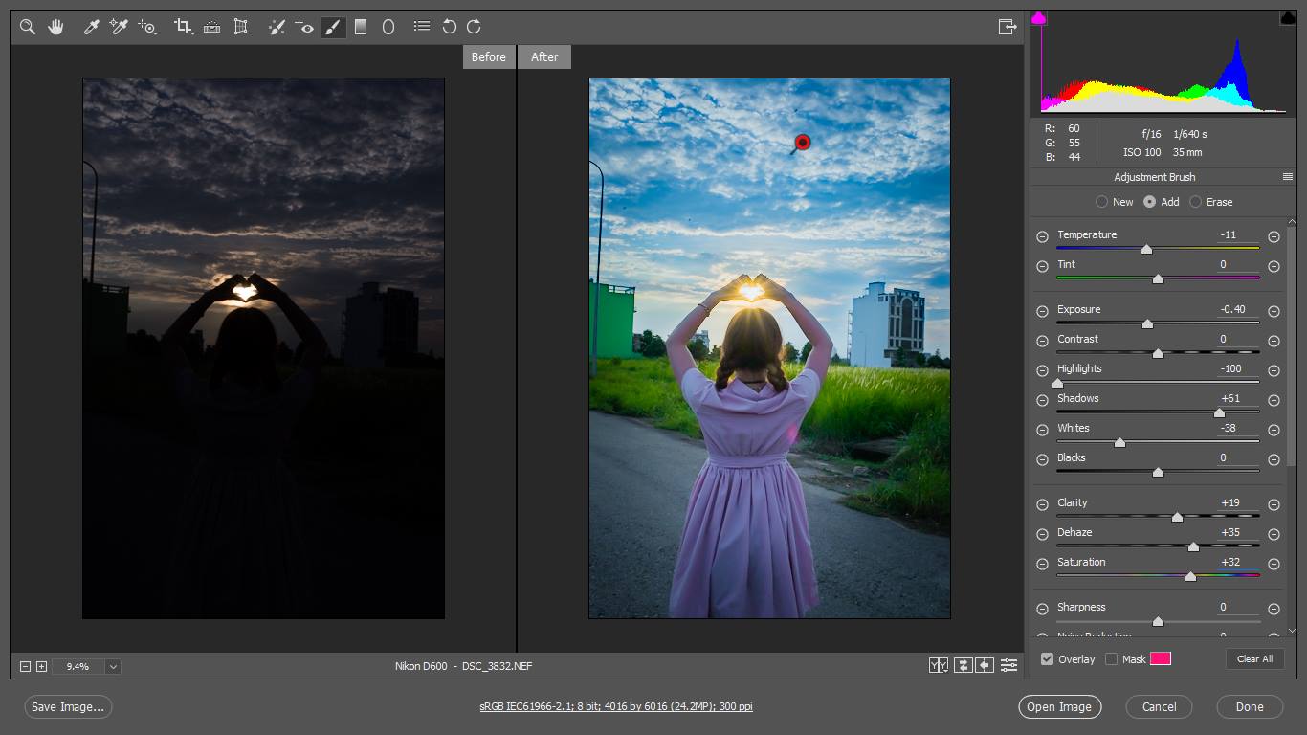Switch to the Before view tab

click(x=488, y=56)
